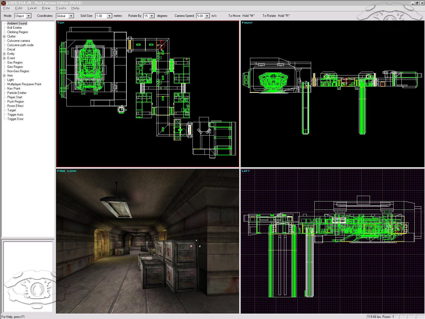Screen dimensions: 425x319
Task: Open the Level menu
Action: 32,8
